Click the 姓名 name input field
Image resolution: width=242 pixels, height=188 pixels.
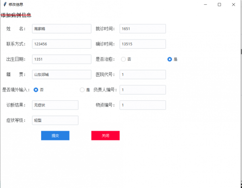click(x=61, y=29)
